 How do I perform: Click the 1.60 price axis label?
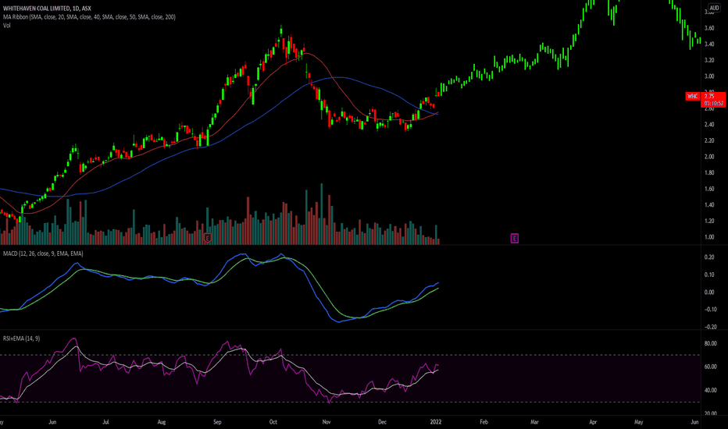coord(709,189)
